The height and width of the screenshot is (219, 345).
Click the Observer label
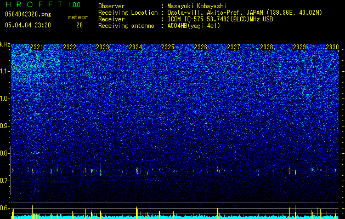pos(111,6)
